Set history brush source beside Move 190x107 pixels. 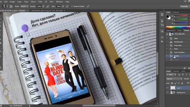click(167, 49)
